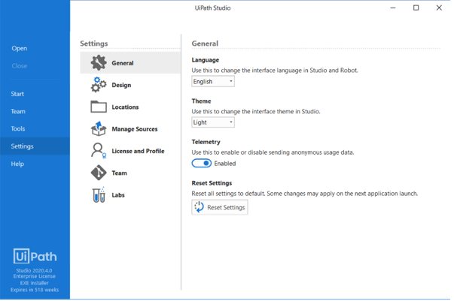Minimize the UiPath Studio window
Screen dimensions: 454x301
coord(392,8)
